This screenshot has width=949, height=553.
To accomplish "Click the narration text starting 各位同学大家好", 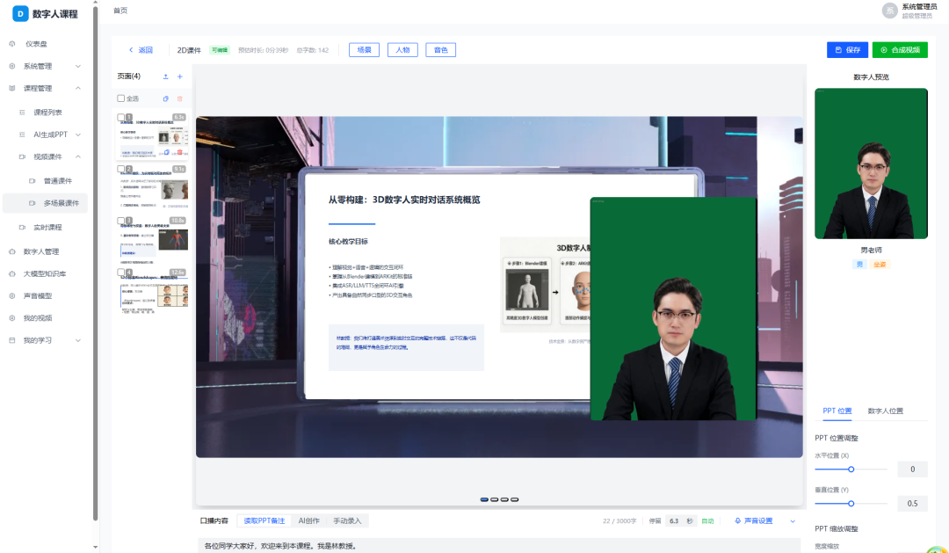I will pyautogui.click(x=280, y=546).
